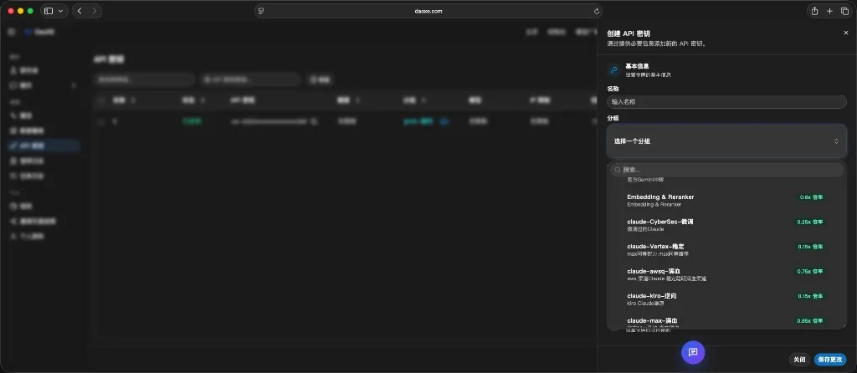Screen dimensions: 857x373
Task: Click the 0.85x 倍率 rate badge
Action: 810,320
